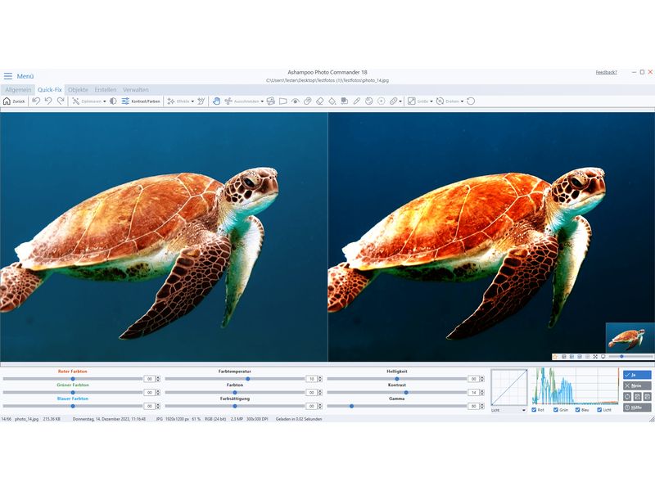The width and height of the screenshot is (655, 491).
Task: Uncheck the Blau histogram channel
Action: click(578, 410)
